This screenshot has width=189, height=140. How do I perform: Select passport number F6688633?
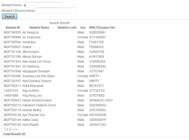[96, 47]
